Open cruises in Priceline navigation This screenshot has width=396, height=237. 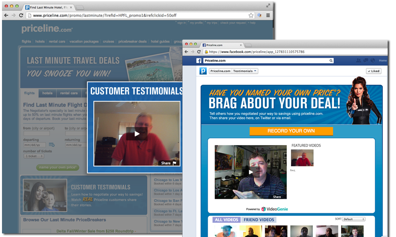point(109,41)
